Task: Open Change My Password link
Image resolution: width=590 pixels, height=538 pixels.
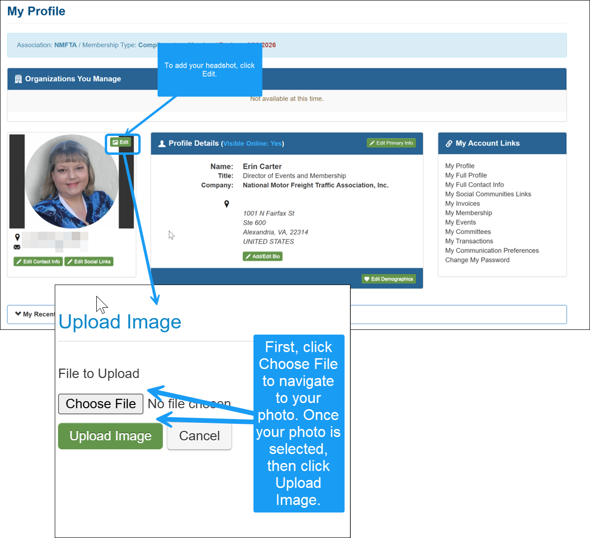Action: pyautogui.click(x=477, y=260)
